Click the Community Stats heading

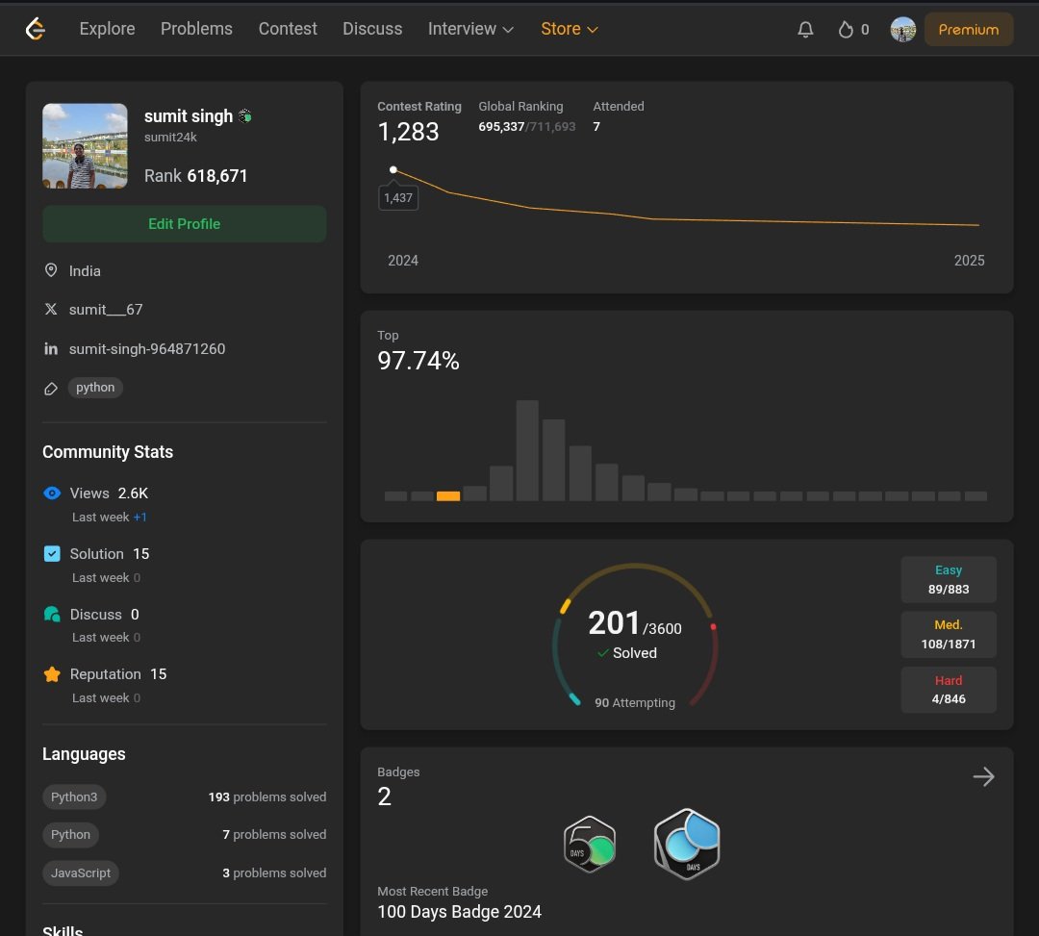click(108, 452)
